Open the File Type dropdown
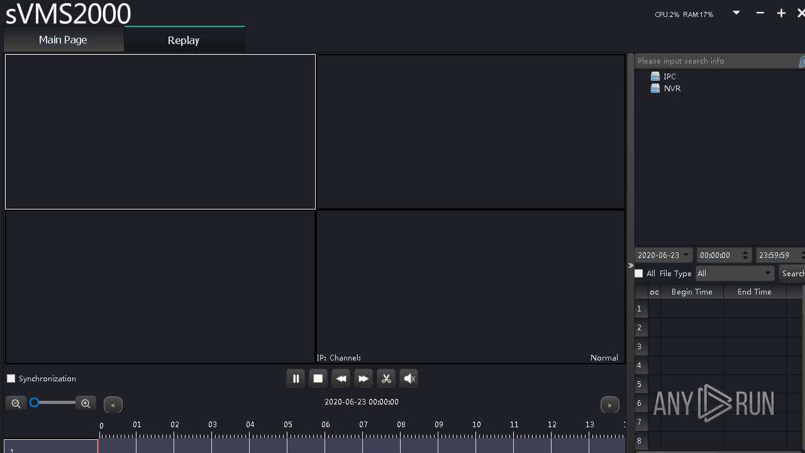 tap(735, 273)
